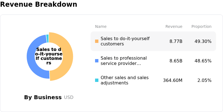This screenshot has width=223, height=112.
Task: Click the 48.65% proportion value
Action: 203,61
